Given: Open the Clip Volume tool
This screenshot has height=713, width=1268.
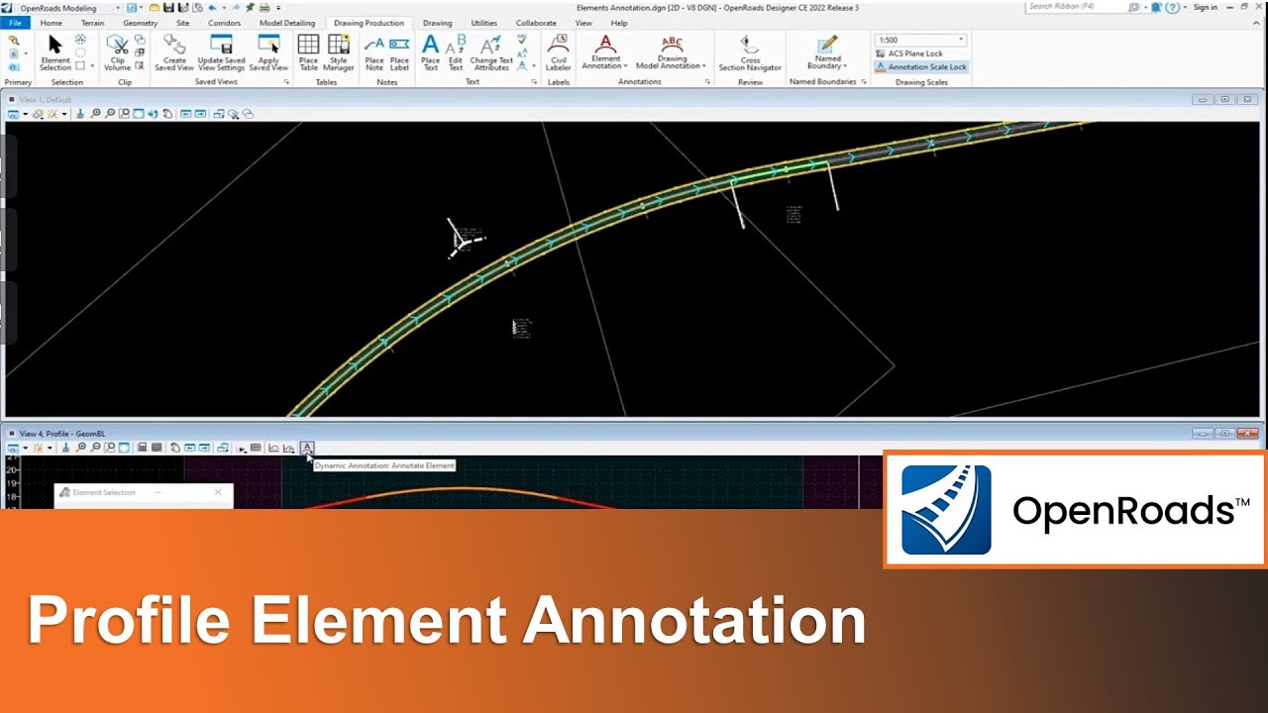Looking at the screenshot, I should point(118,52).
